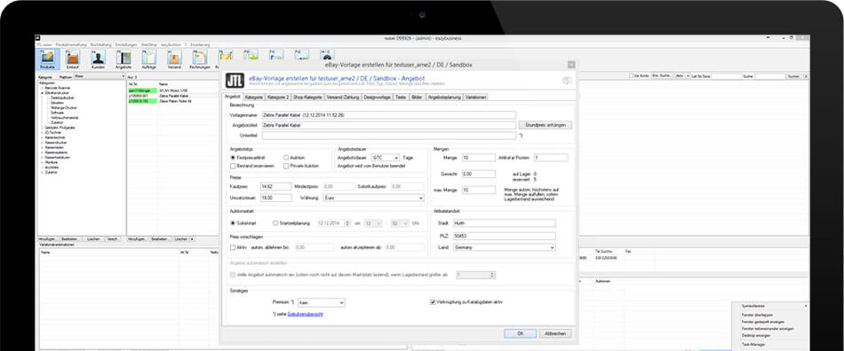Select the Festpreisartikel radio button
This screenshot has width=844, height=351.
233,158
